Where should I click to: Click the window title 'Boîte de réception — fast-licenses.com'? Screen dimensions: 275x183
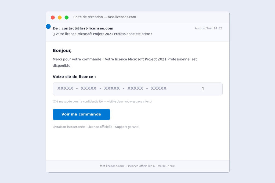tap(104, 17)
